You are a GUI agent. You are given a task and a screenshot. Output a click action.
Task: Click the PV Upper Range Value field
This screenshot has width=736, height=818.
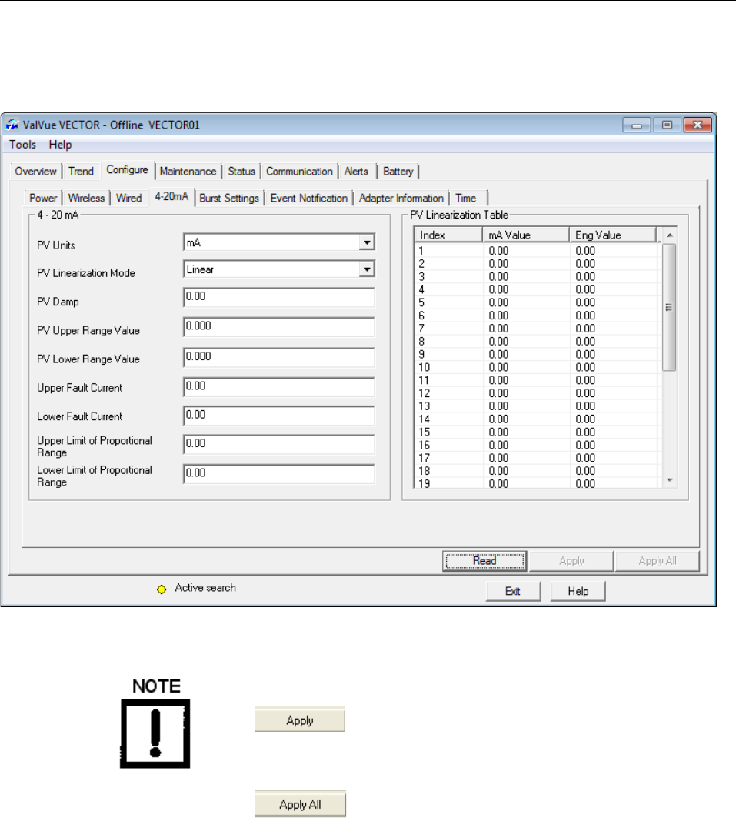pyautogui.click(x=279, y=327)
